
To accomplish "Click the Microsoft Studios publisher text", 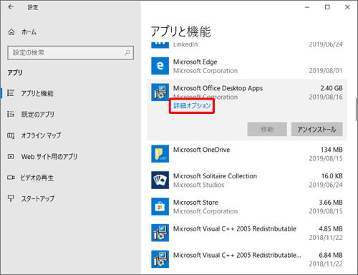I will [x=198, y=185].
